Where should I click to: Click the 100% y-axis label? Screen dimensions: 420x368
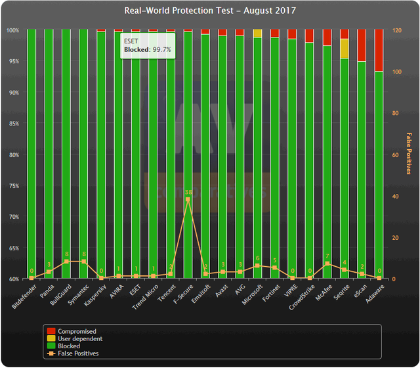click(x=13, y=30)
